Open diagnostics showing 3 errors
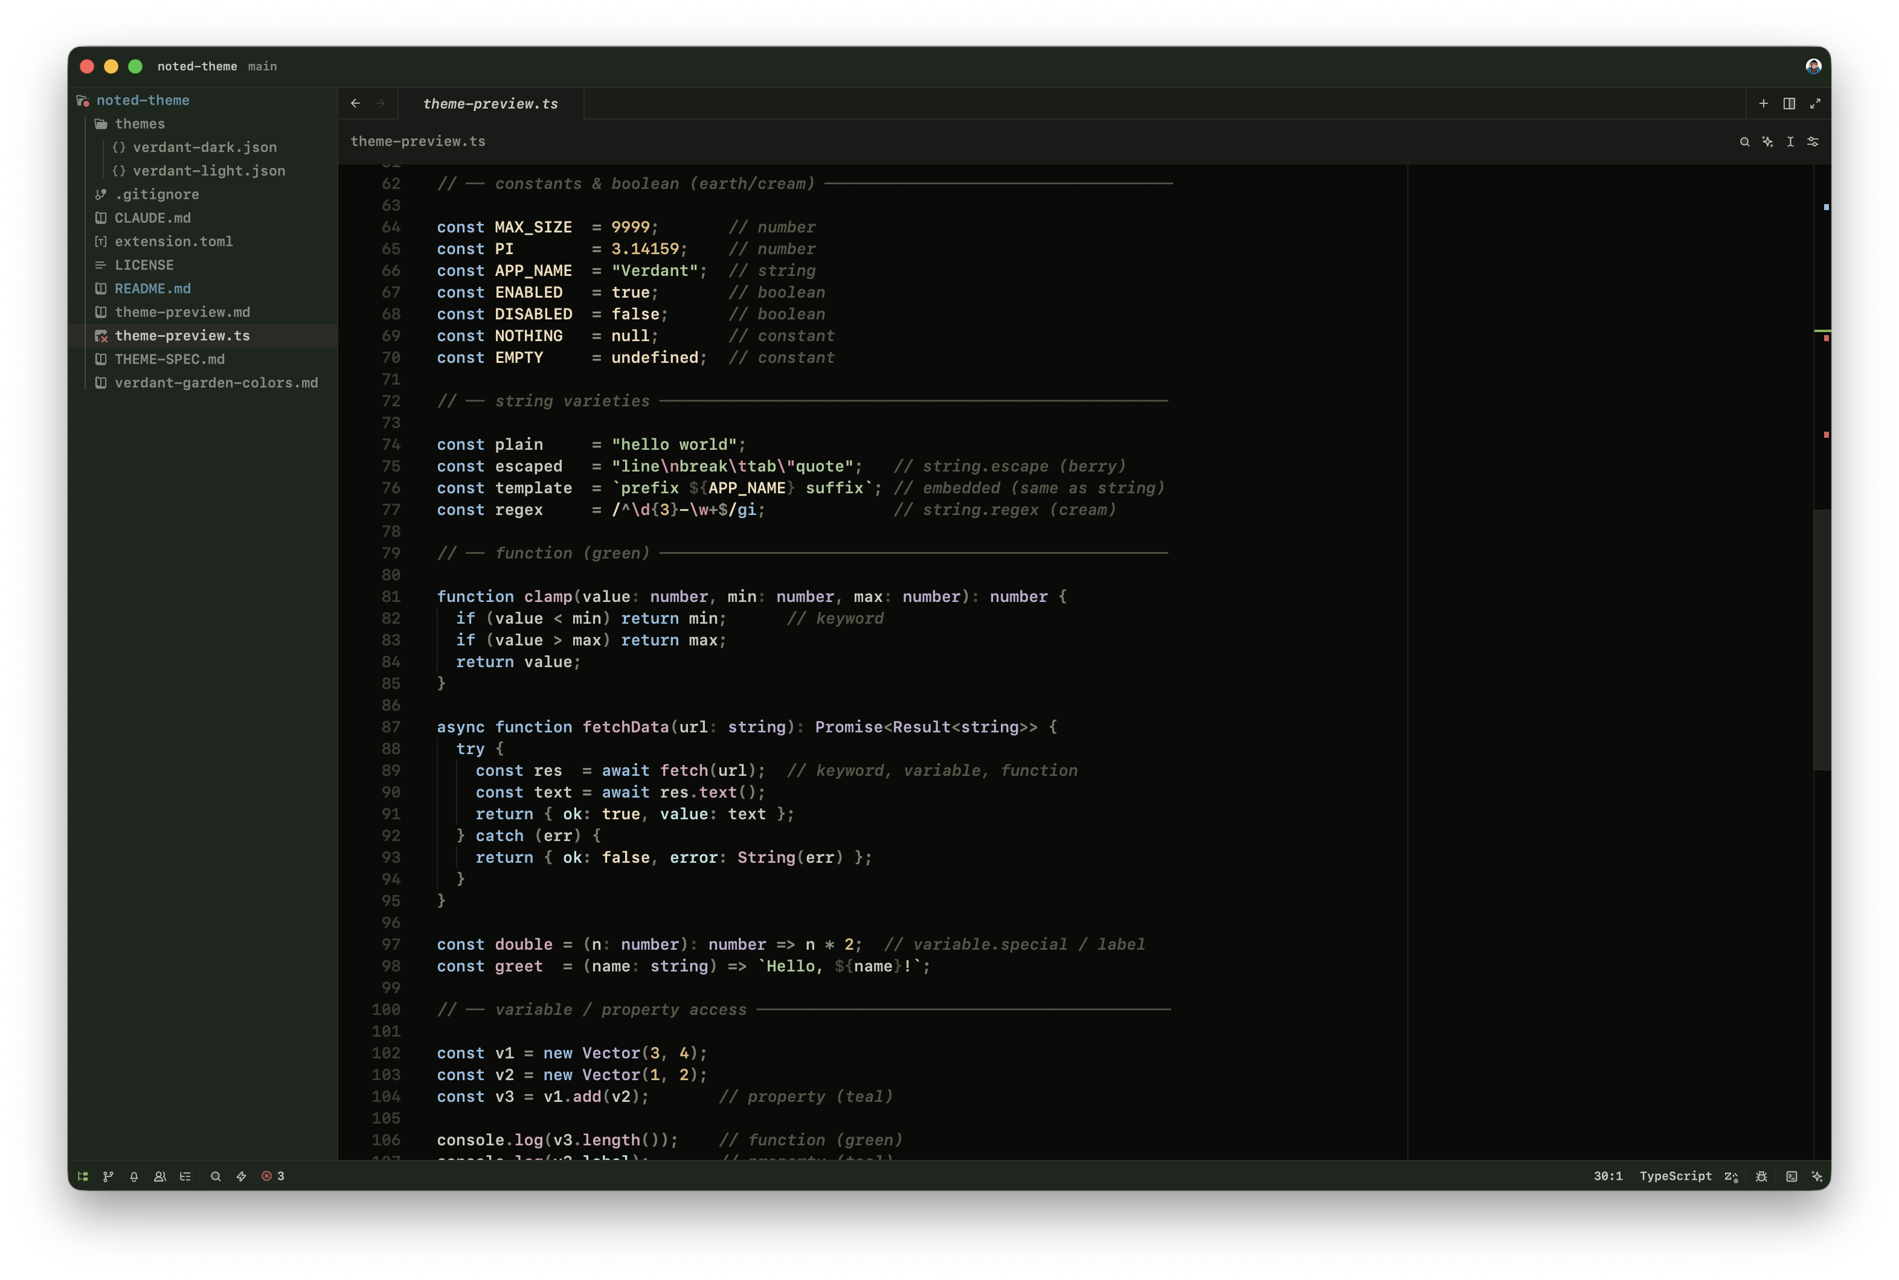The height and width of the screenshot is (1280, 1899). click(272, 1176)
